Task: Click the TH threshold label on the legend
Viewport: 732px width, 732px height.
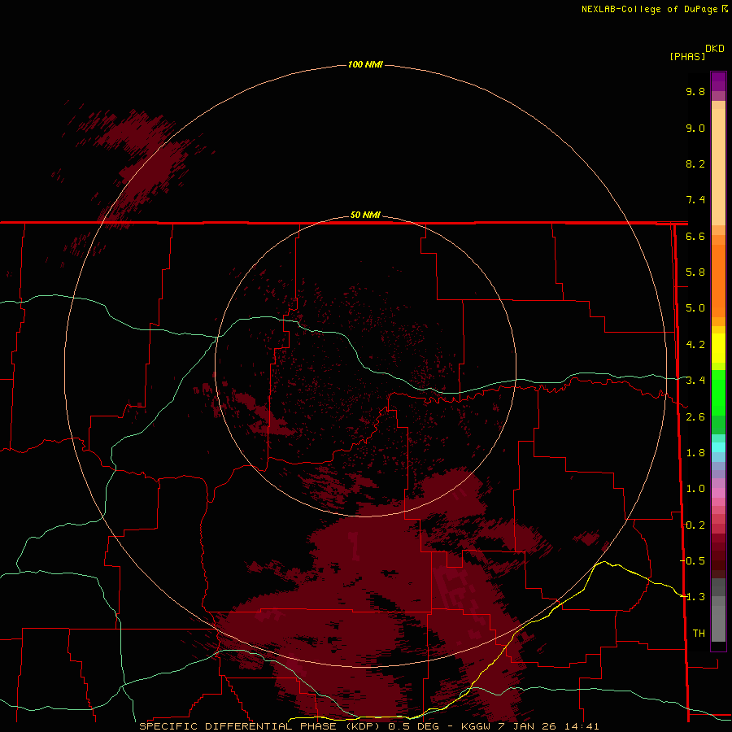Action: 699,634
